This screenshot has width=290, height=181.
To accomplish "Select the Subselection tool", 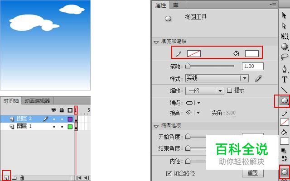I will tap(284, 26).
